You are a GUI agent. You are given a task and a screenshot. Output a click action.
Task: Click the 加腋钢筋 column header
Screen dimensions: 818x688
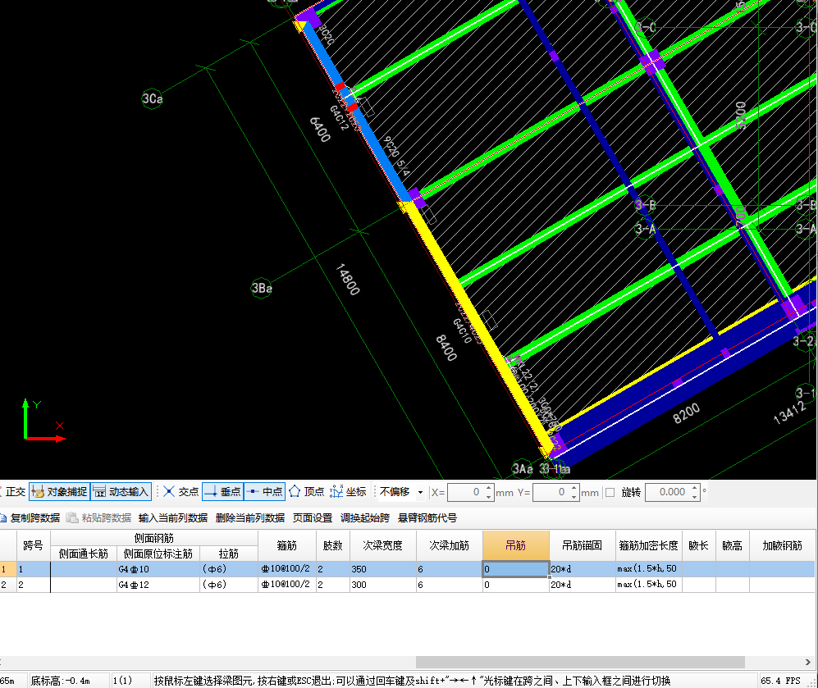click(782, 545)
